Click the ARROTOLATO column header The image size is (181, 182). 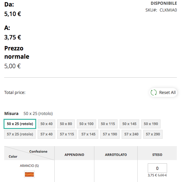click(x=116, y=155)
